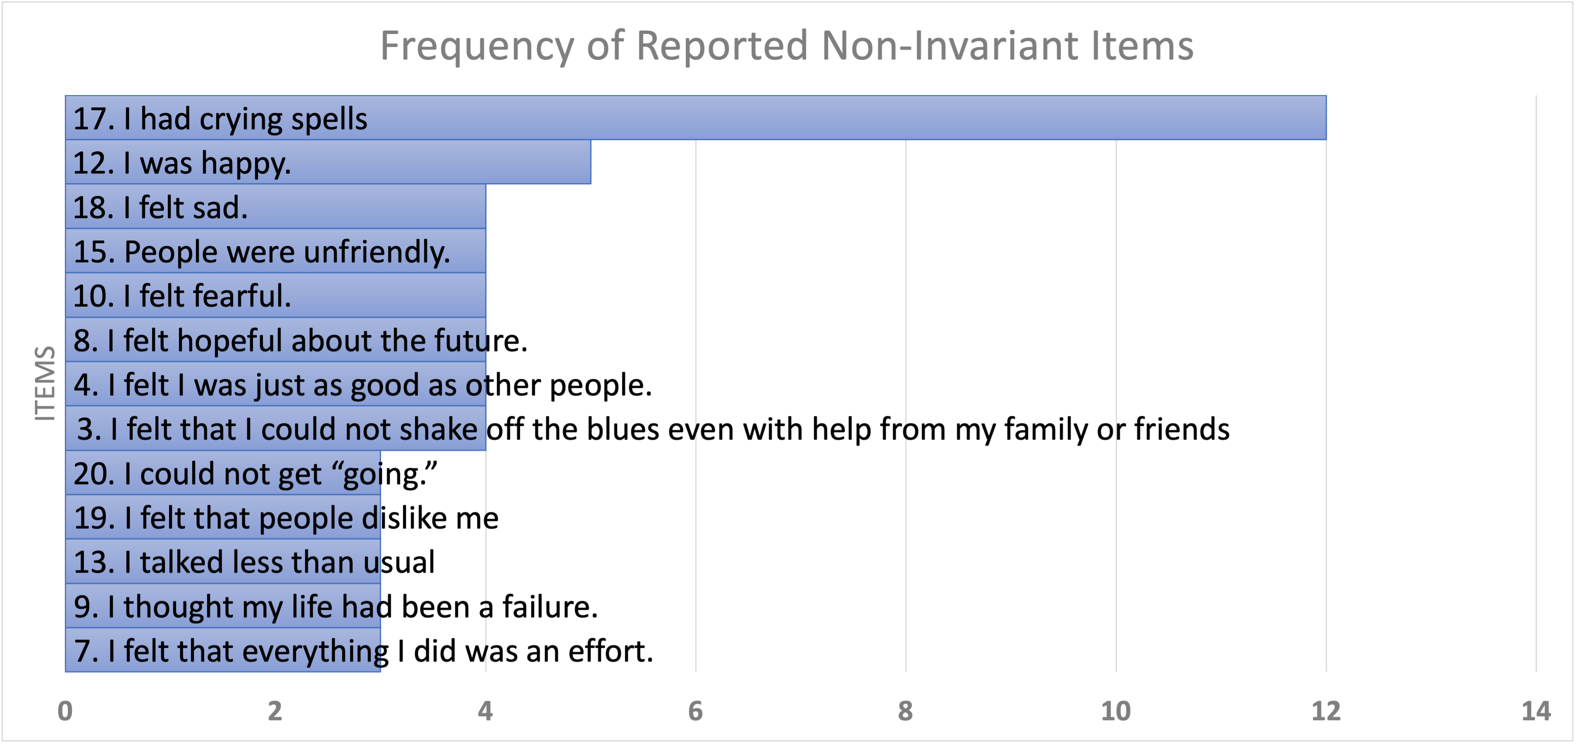Select '9. I thought my life had been a failure' bar
The width and height of the screenshot is (1576, 744).
[223, 606]
